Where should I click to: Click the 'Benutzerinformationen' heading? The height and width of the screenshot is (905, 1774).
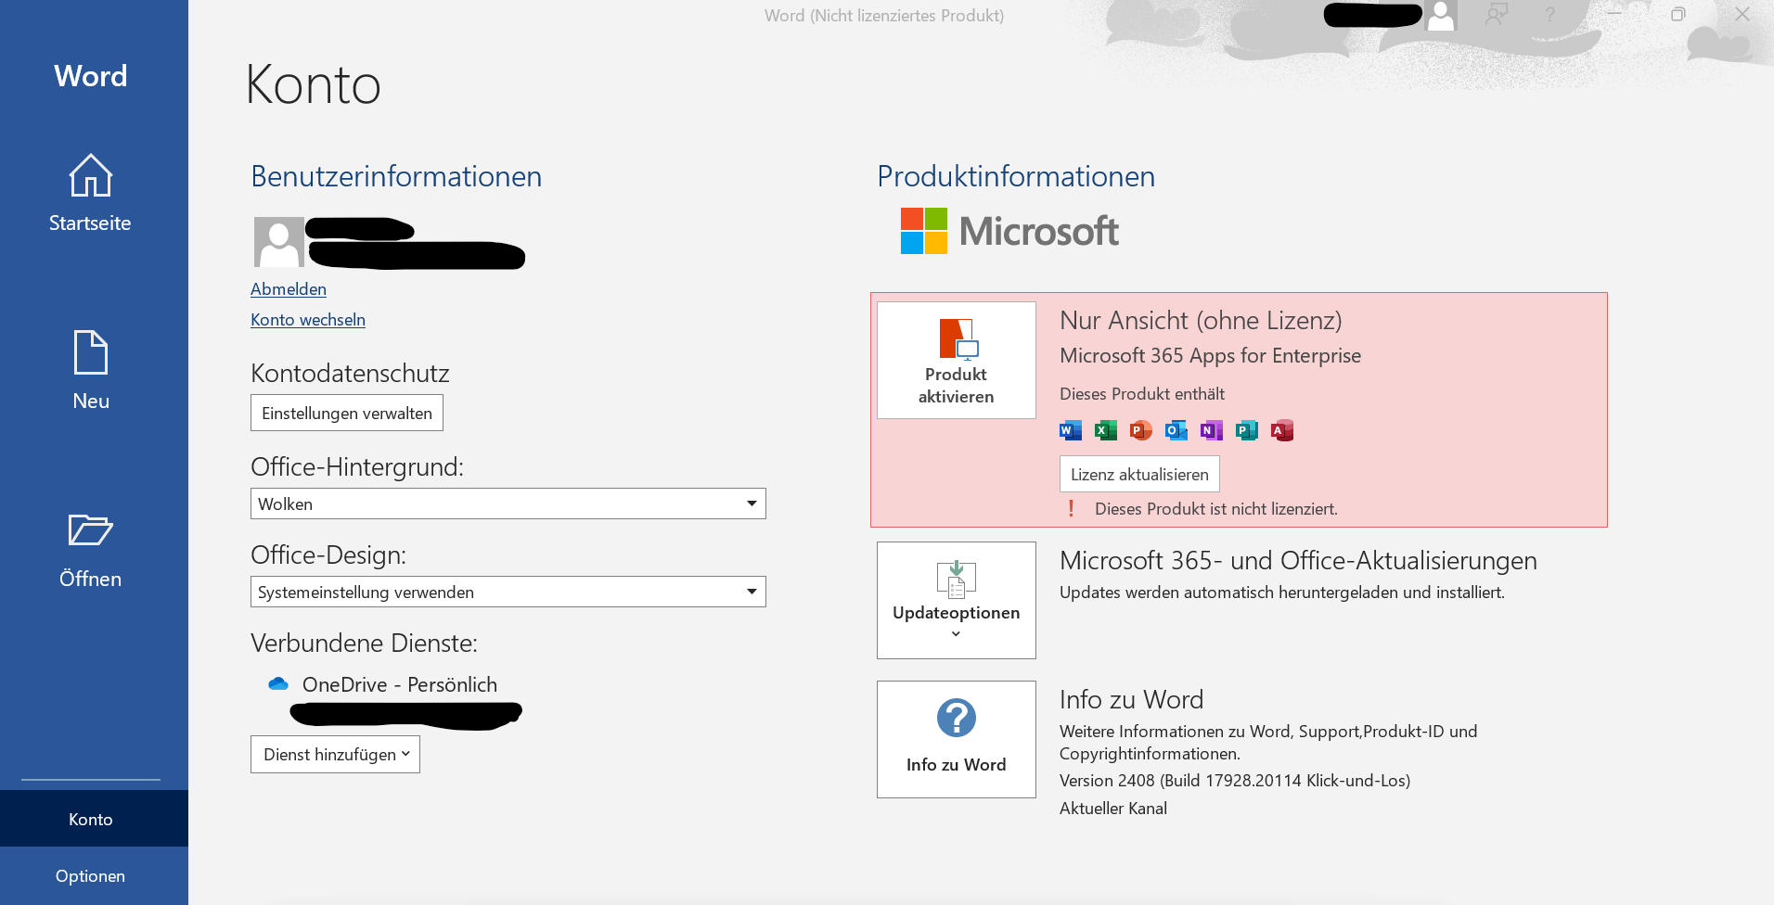pos(396,176)
